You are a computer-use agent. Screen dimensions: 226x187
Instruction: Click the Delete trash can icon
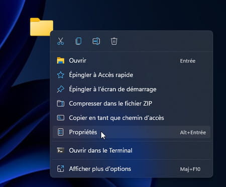click(x=114, y=41)
